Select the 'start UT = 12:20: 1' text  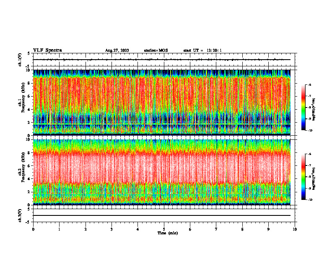point(202,50)
